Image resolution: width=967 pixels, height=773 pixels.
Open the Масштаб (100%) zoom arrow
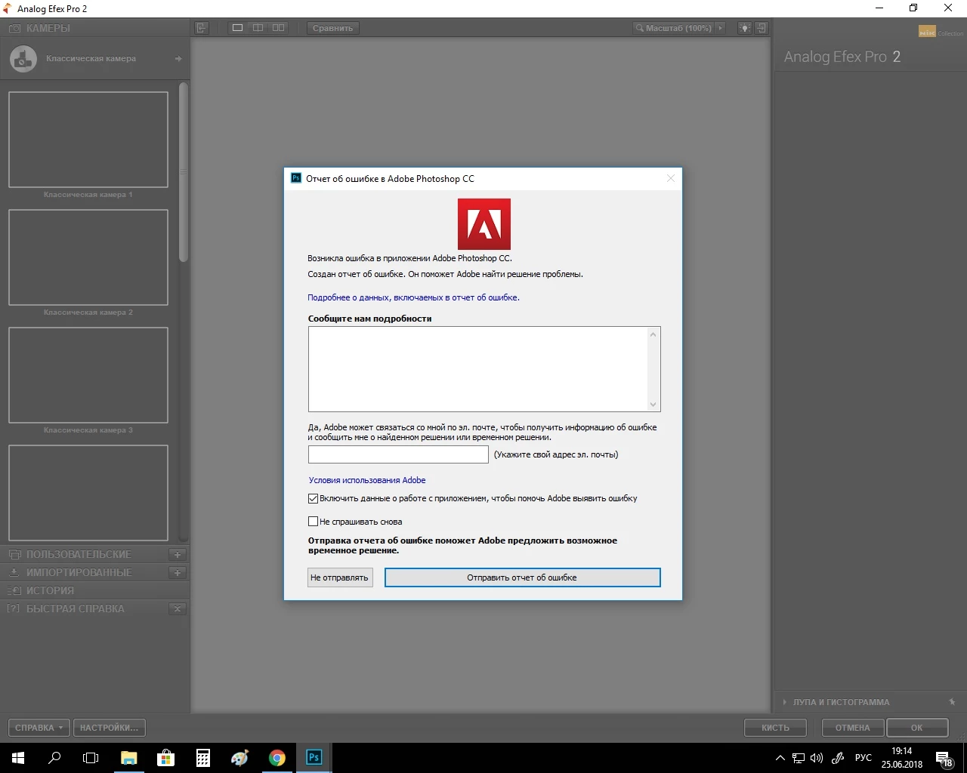click(720, 28)
